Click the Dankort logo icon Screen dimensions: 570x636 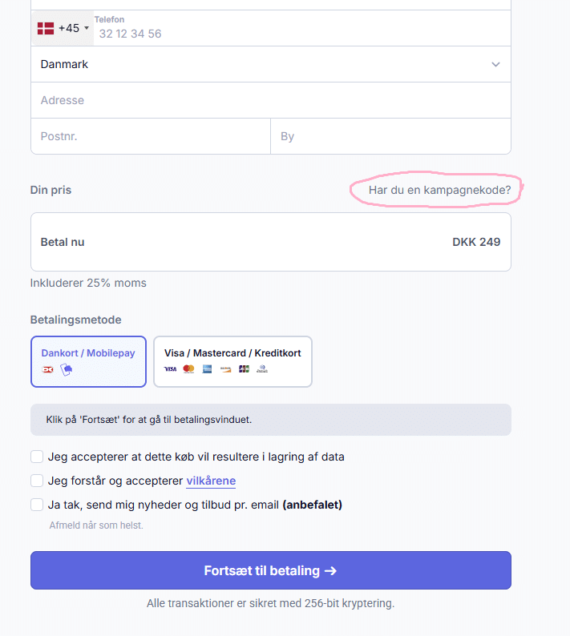tap(47, 369)
